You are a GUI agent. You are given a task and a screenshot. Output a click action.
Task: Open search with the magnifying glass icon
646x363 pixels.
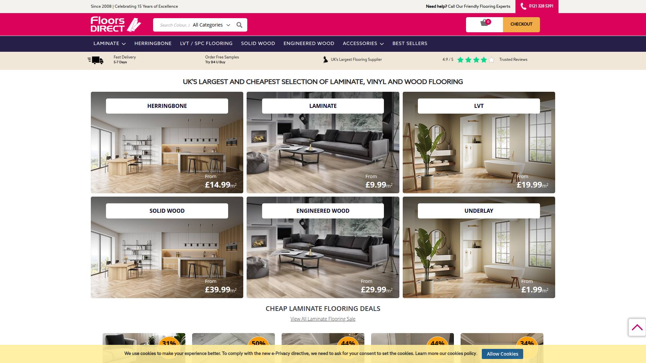click(240, 25)
